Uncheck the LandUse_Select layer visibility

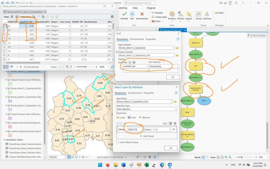pyautogui.click(x=9, y=131)
